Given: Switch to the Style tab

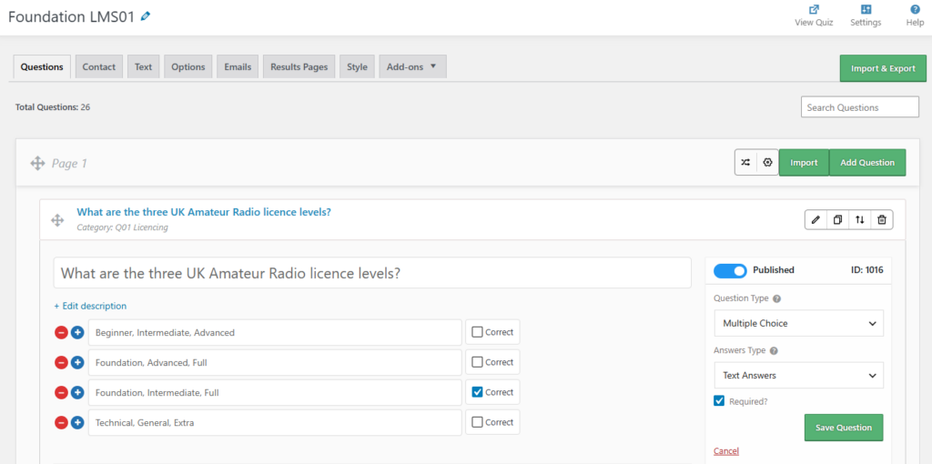Looking at the screenshot, I should (357, 67).
